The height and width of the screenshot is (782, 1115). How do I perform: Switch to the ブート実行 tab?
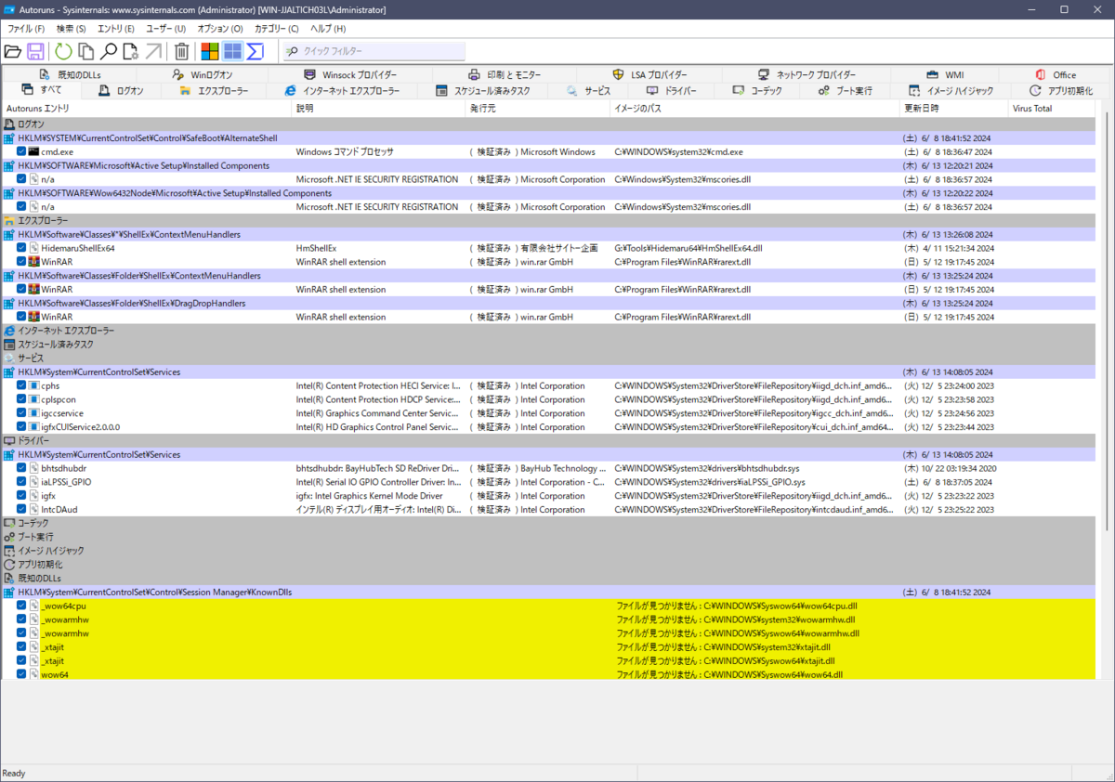coord(846,91)
